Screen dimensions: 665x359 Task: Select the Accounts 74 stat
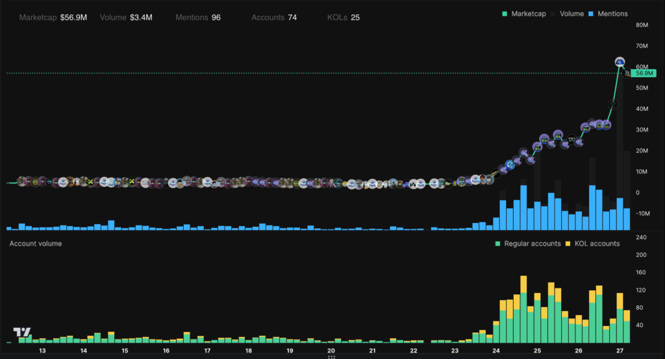tap(273, 17)
